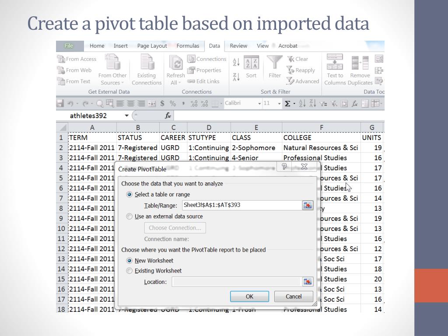
Task: Switch to the Review tab
Action: 238,45
